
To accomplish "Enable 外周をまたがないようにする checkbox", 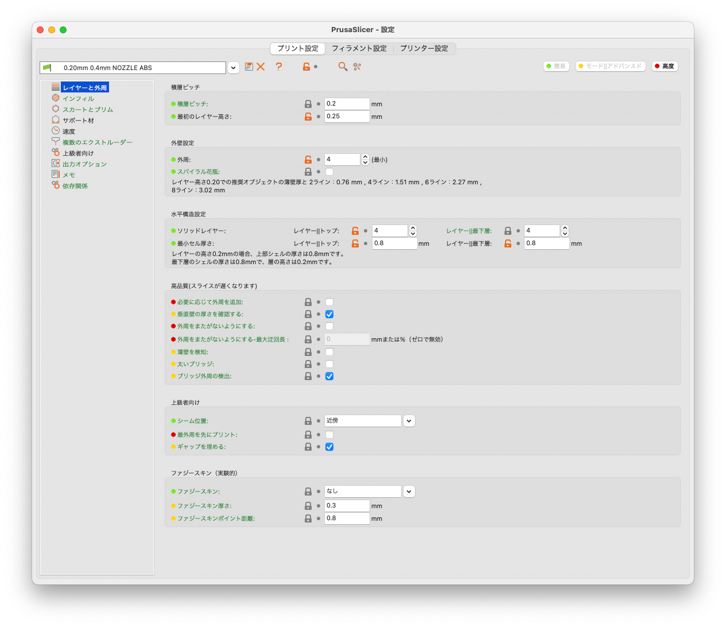I will (329, 326).
